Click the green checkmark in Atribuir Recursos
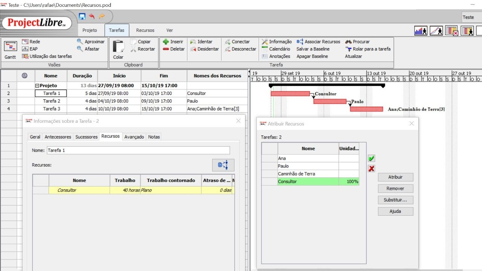The width and height of the screenshot is (482, 271). (371, 158)
